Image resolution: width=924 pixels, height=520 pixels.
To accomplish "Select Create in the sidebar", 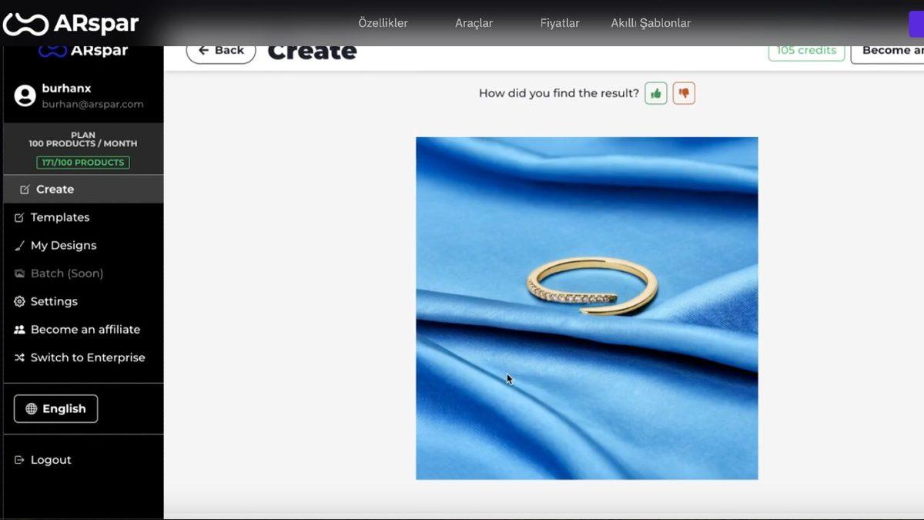I will 55,190.
